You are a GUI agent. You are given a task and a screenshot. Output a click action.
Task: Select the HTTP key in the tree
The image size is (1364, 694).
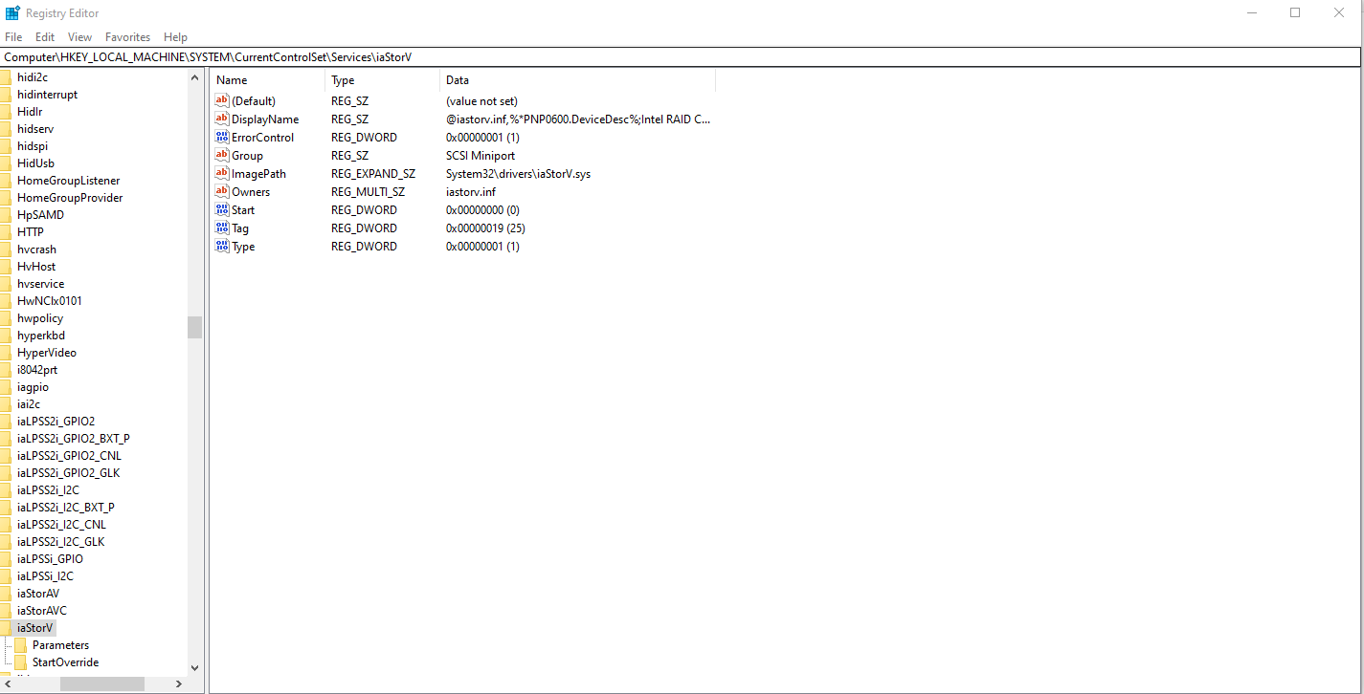coord(30,231)
